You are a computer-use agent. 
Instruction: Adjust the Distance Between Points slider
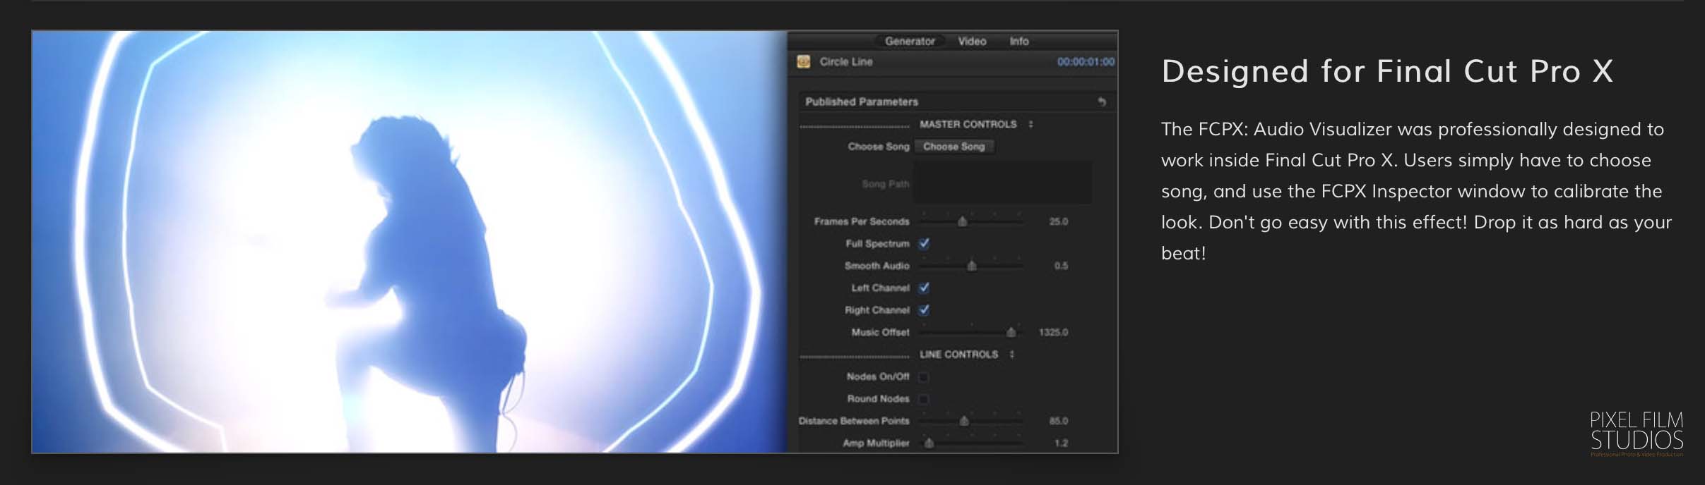coord(964,421)
